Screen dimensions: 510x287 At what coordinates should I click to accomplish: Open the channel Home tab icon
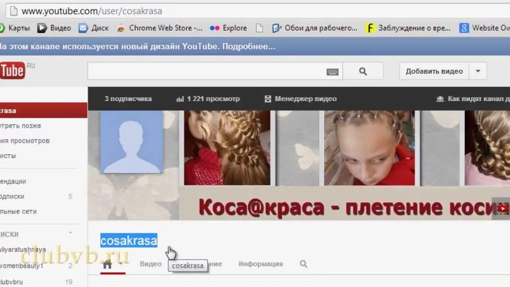tap(107, 264)
